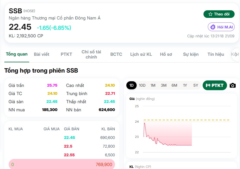This screenshot has width=240, height=169.
Task: Open the PTKT tab in navigation
Action: 66,54
